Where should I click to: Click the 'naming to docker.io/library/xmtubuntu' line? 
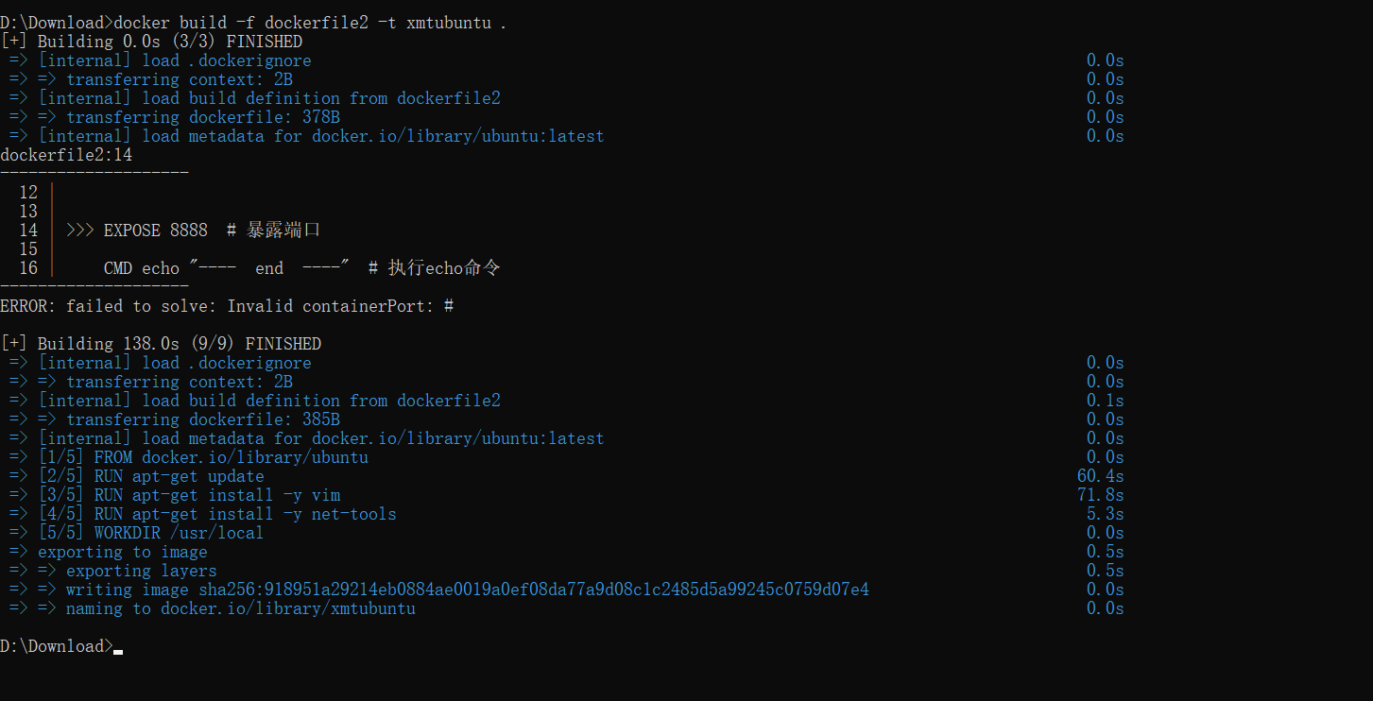[x=240, y=608]
